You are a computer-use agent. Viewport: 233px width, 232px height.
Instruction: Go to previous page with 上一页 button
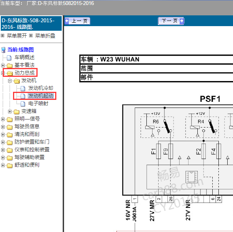(x=77, y=21)
